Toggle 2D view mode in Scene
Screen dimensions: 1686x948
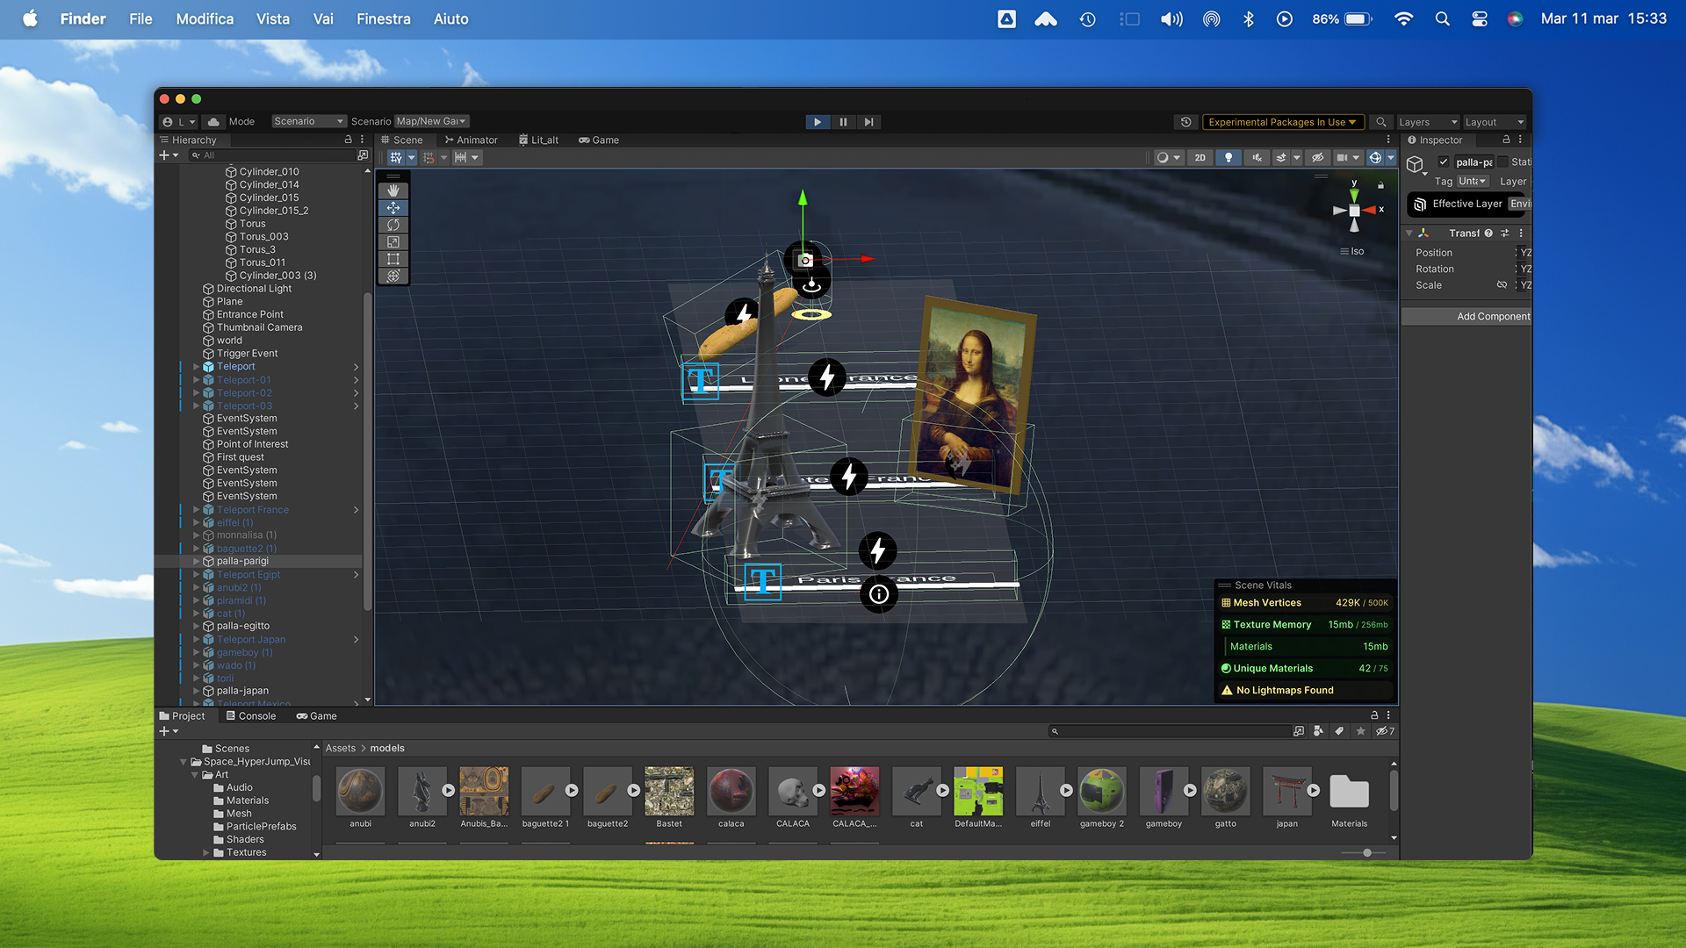coord(1200,158)
